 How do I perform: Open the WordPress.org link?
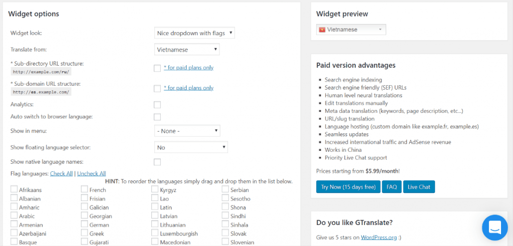click(x=379, y=237)
